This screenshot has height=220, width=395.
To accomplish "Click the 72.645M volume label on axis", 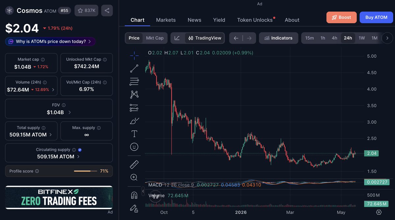I will coord(376,204).
